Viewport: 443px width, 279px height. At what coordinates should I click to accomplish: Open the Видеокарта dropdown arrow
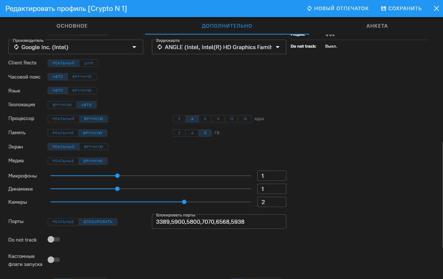pyautogui.click(x=278, y=47)
